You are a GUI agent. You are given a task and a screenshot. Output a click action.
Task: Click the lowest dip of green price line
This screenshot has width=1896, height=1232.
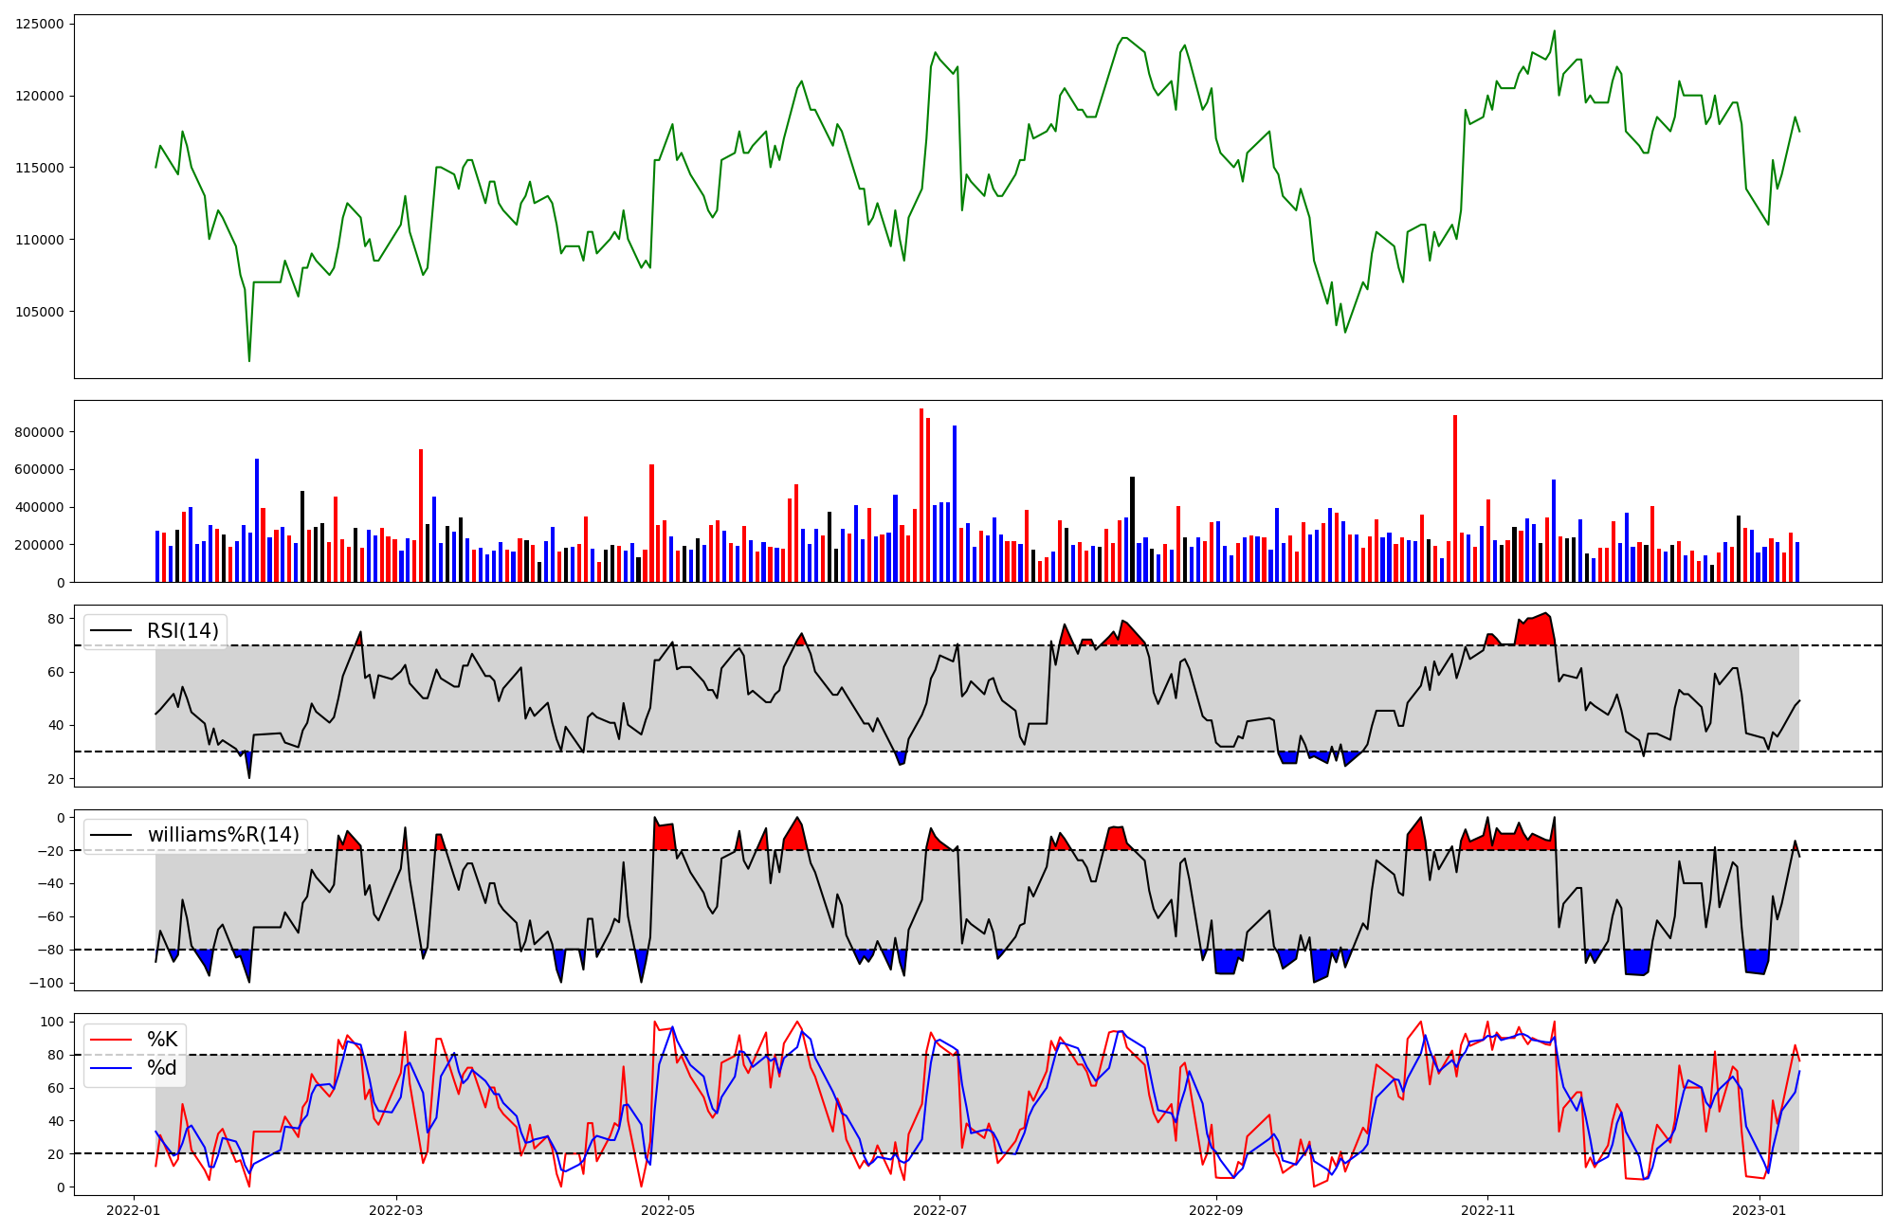pyautogui.click(x=249, y=360)
